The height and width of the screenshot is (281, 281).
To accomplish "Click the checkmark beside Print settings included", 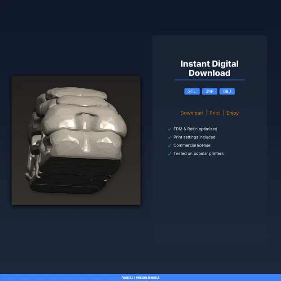I will [169, 137].
